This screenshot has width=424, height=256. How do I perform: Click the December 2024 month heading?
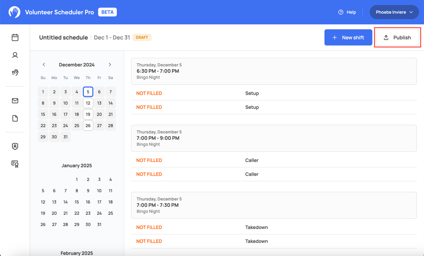point(77,64)
